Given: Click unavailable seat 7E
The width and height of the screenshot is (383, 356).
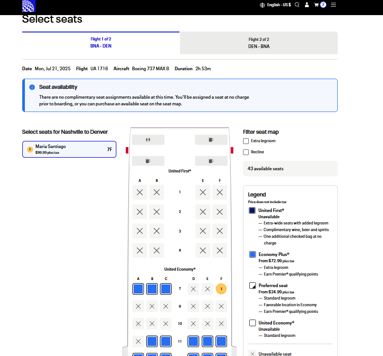Looking at the screenshot, I should pos(207,289).
